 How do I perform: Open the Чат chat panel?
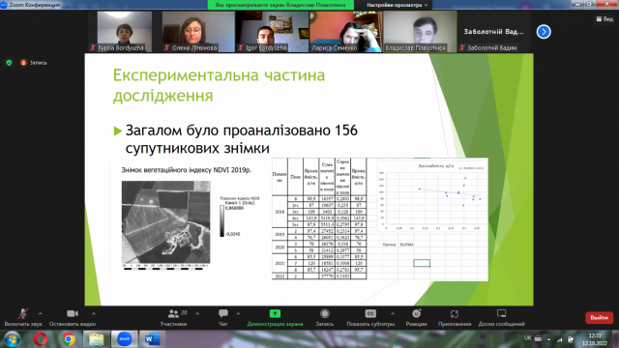click(x=223, y=318)
